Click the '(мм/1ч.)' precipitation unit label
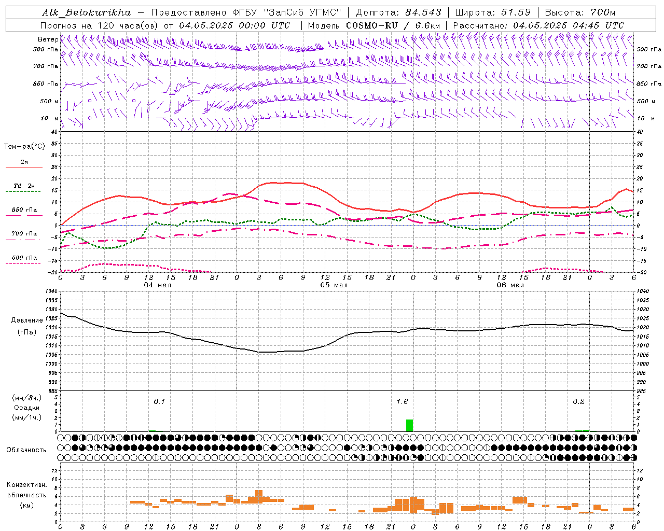The width and height of the screenshot is (664, 531). [x=27, y=417]
